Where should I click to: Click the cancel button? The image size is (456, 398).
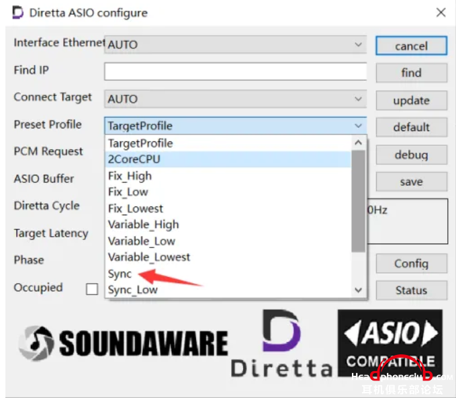411,46
